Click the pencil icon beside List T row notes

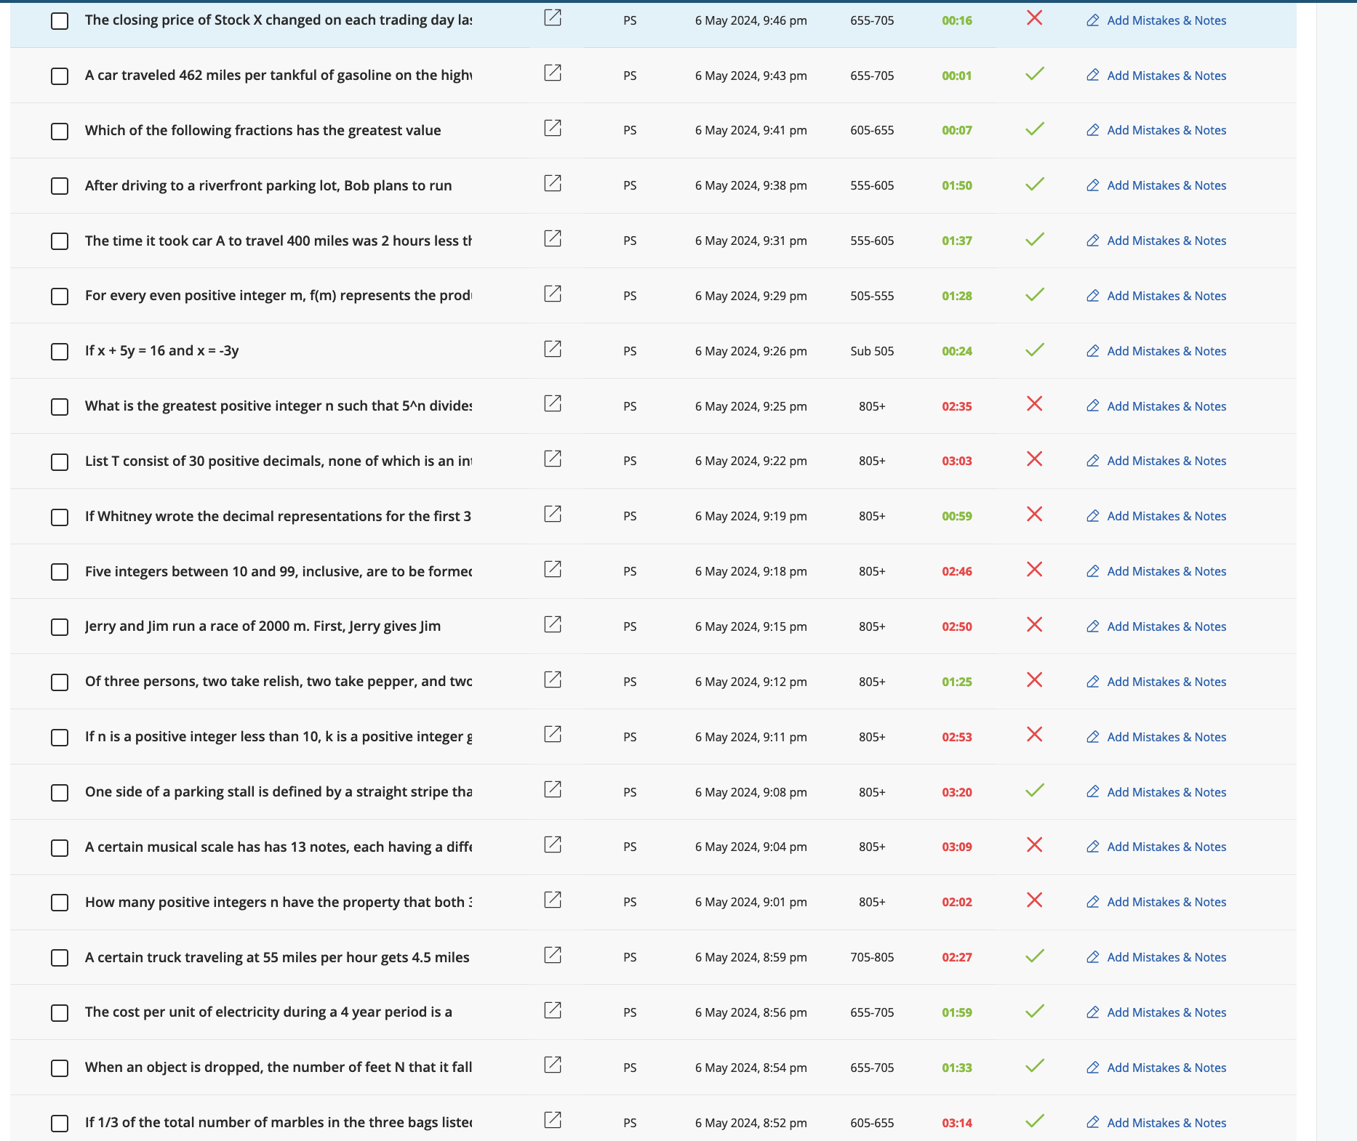coord(1092,461)
